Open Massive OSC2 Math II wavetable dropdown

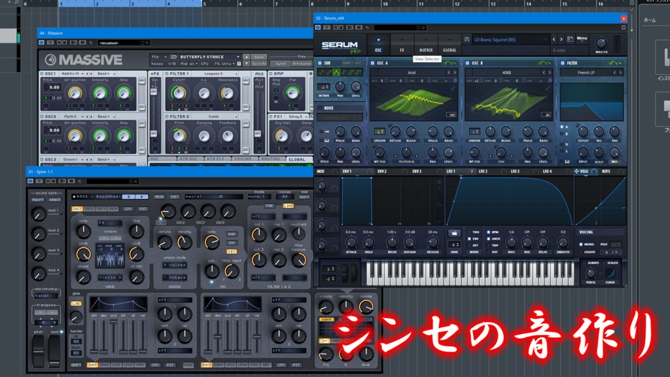pyautogui.click(x=71, y=117)
